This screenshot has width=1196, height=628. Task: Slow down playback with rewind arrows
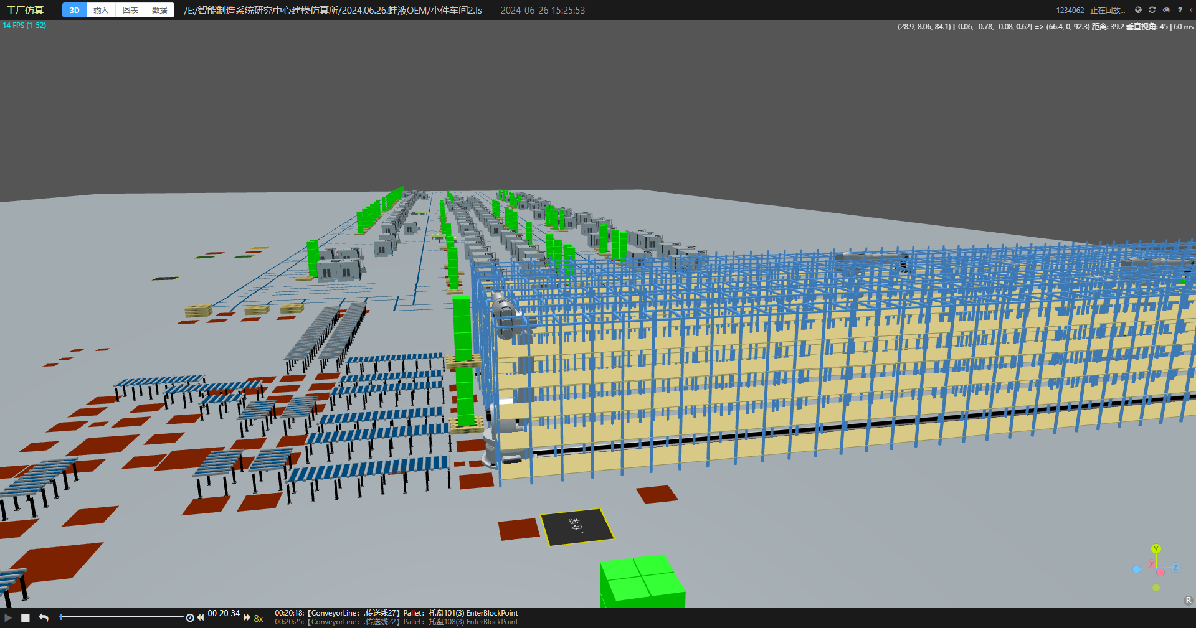click(201, 617)
